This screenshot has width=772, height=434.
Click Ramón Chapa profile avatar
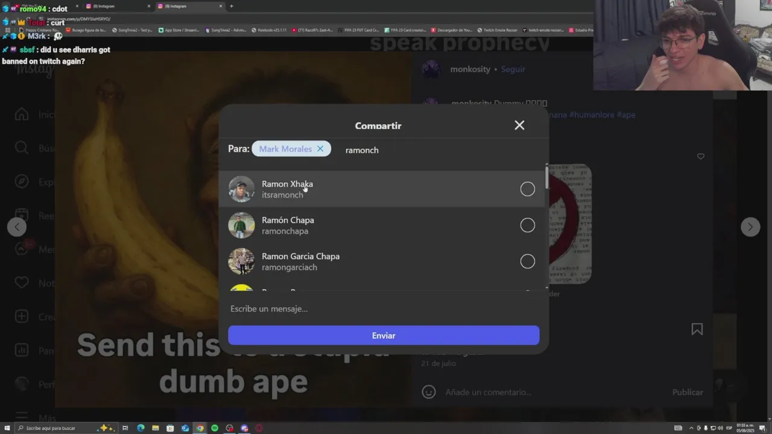pyautogui.click(x=241, y=225)
